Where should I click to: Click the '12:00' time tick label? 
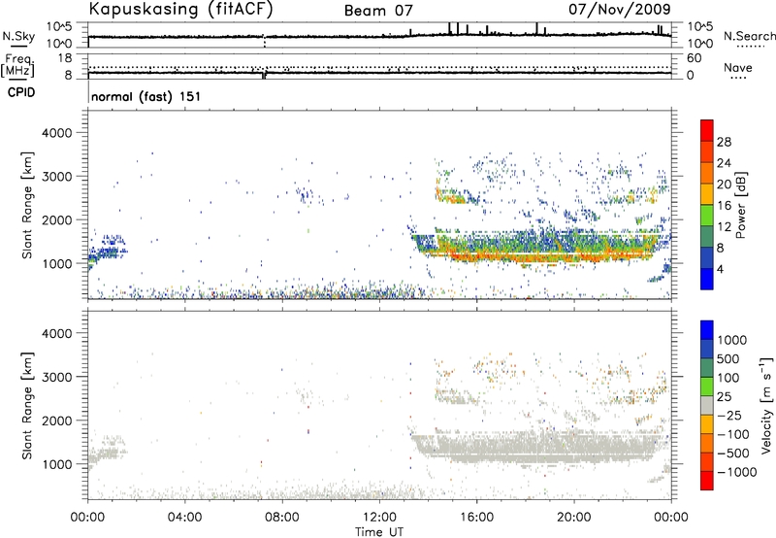pyautogui.click(x=379, y=518)
